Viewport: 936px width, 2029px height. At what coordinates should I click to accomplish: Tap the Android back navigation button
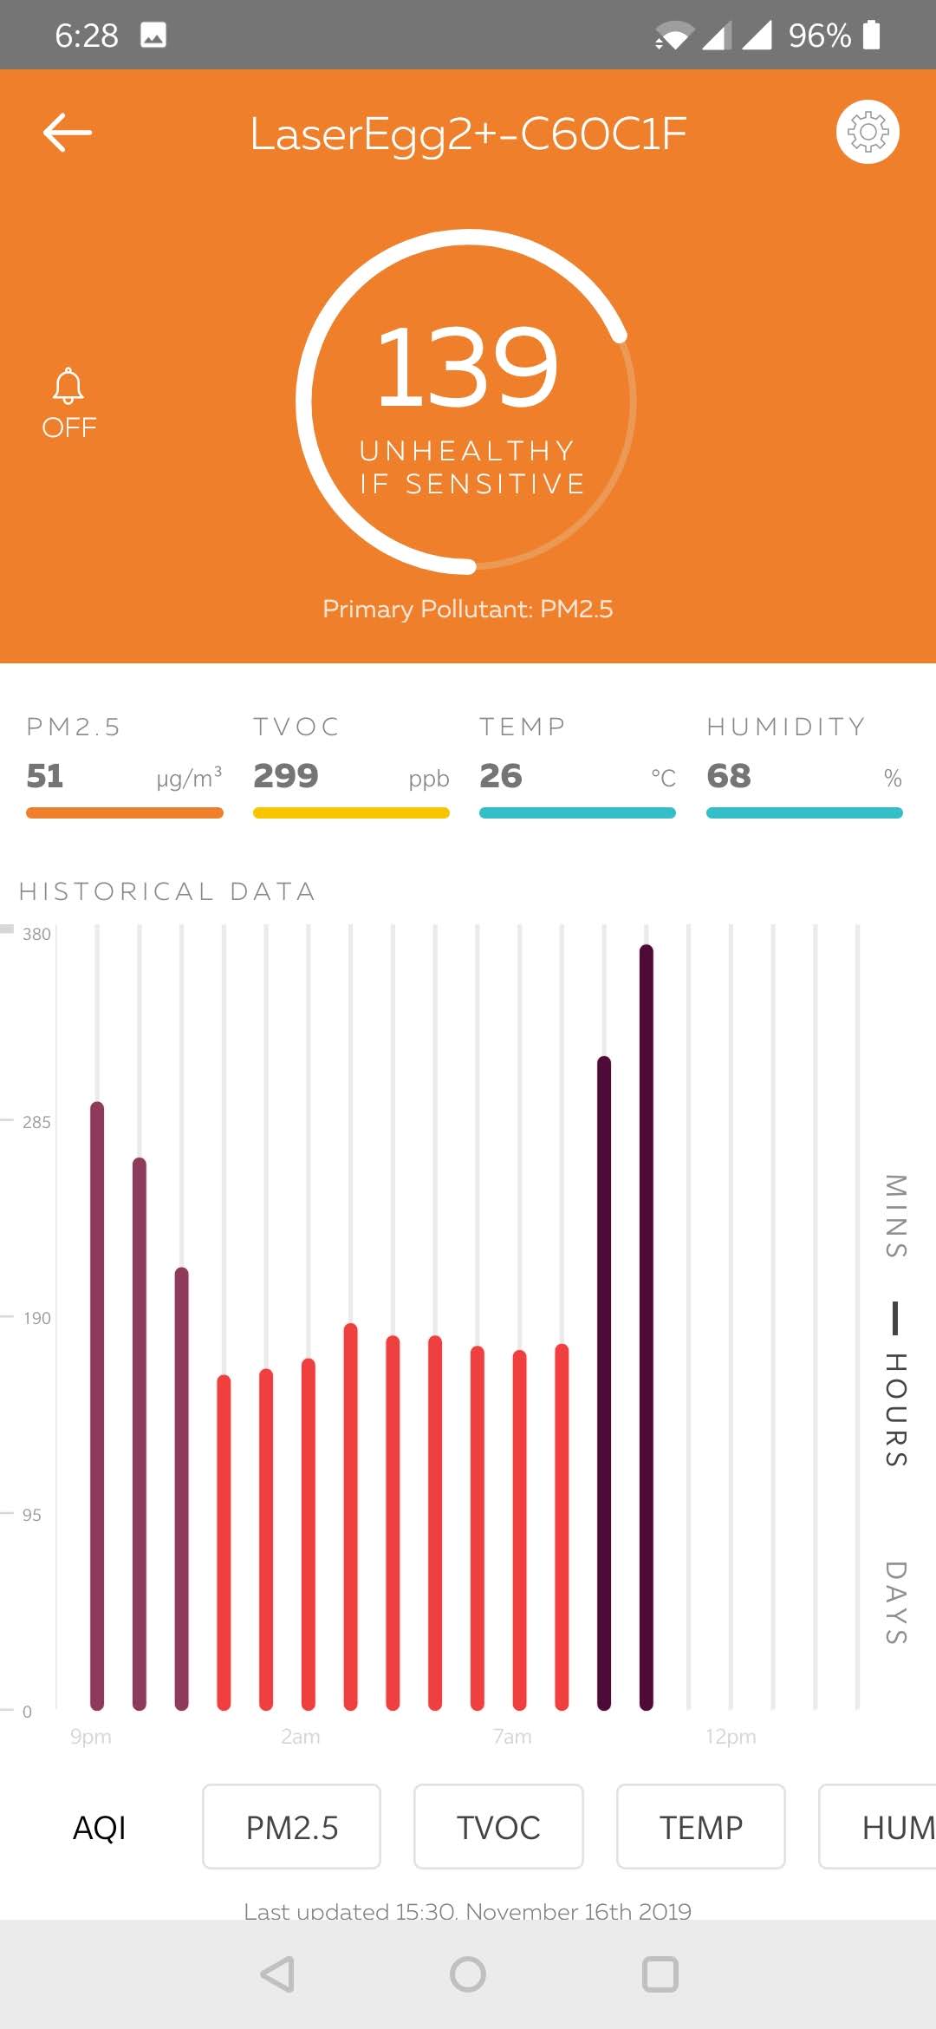click(277, 1974)
